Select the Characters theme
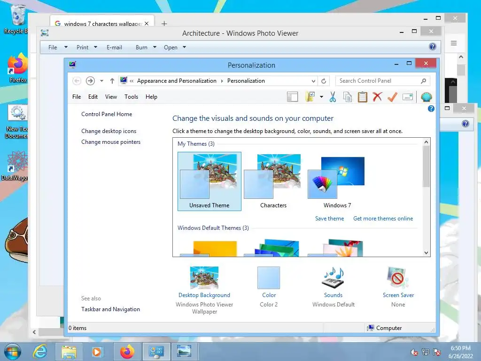 coord(273,181)
